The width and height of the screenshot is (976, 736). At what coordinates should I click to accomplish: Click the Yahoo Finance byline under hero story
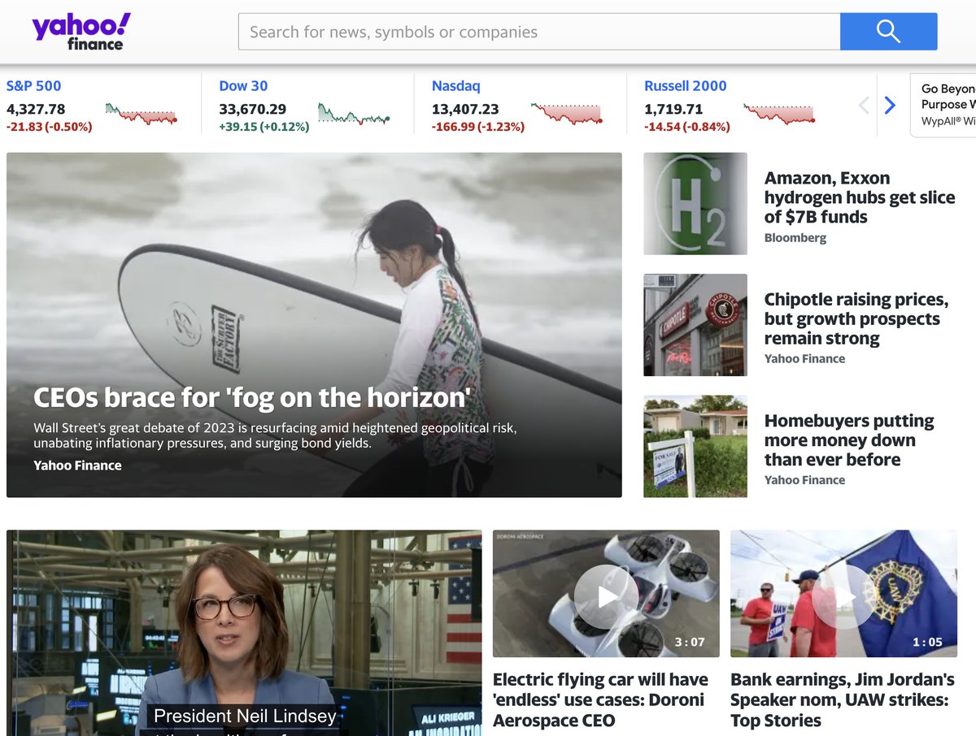click(77, 465)
